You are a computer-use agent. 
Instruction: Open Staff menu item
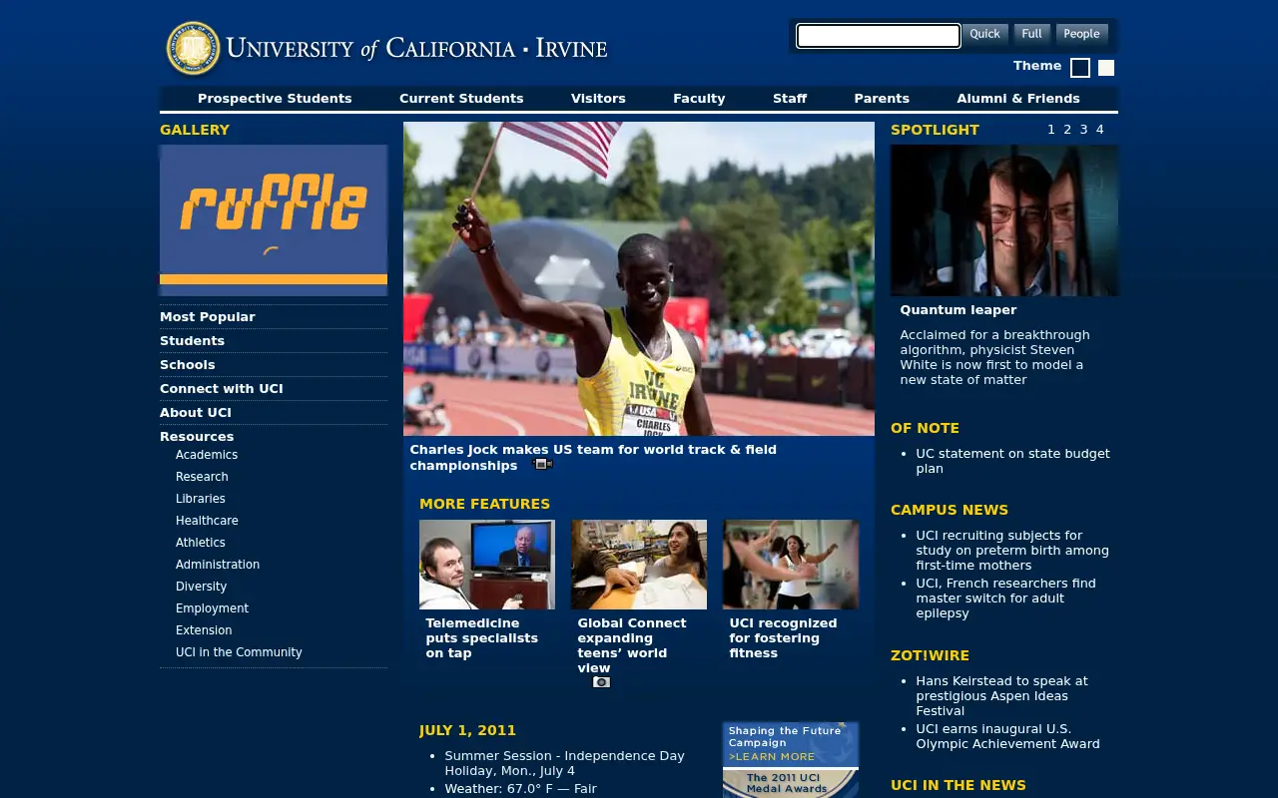(x=790, y=99)
